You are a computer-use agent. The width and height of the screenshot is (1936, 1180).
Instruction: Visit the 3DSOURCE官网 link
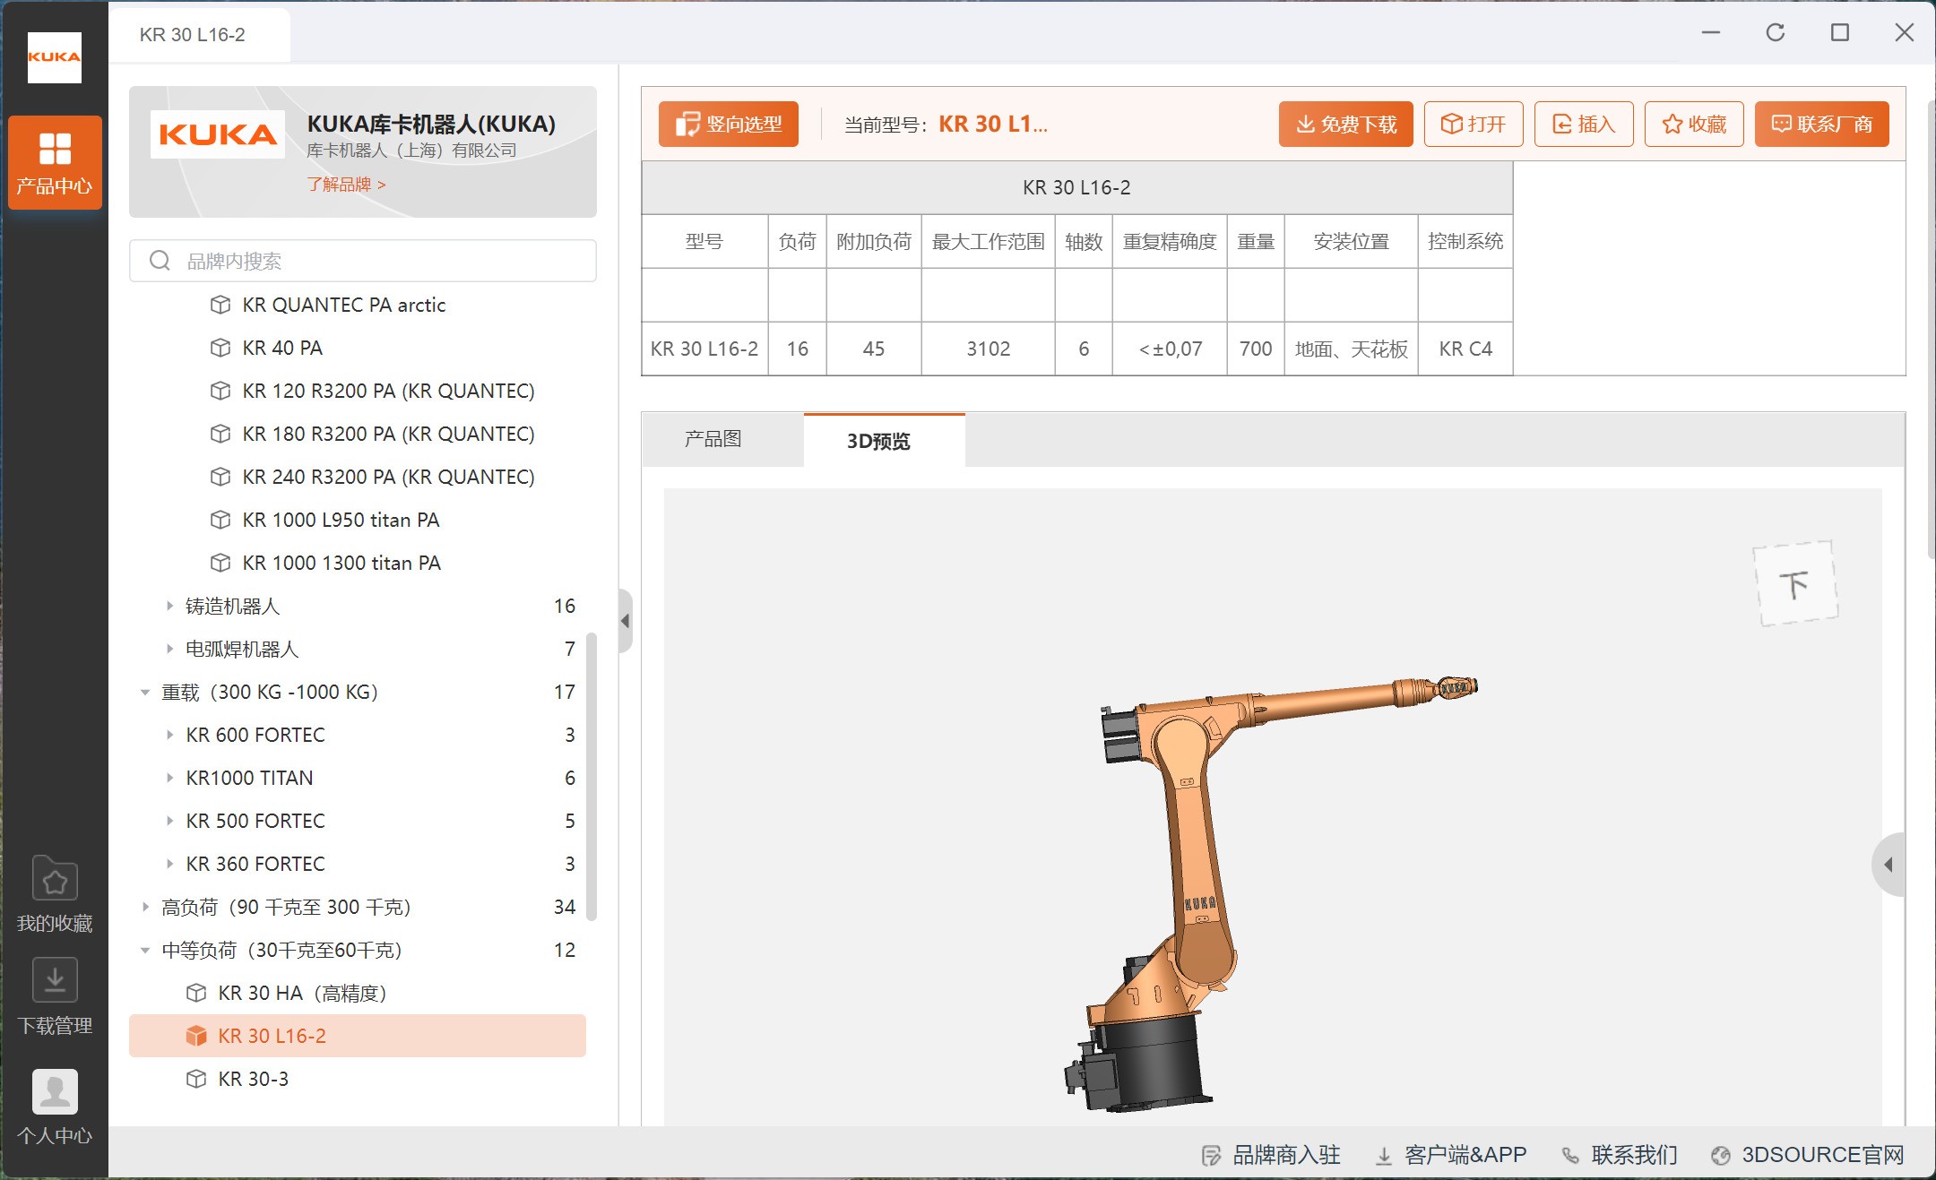coord(1807,1155)
